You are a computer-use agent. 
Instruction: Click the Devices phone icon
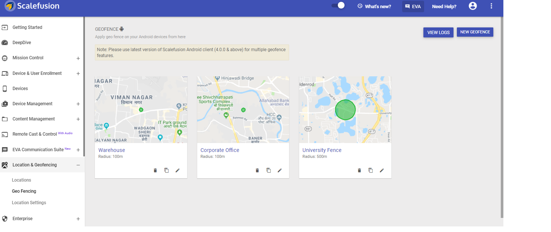tap(5, 89)
